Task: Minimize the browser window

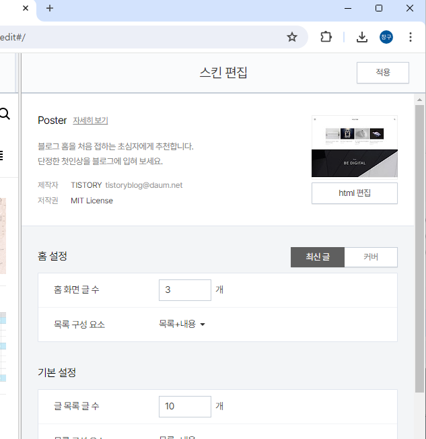Action: pyautogui.click(x=348, y=8)
